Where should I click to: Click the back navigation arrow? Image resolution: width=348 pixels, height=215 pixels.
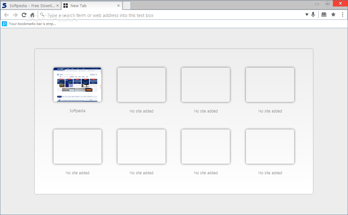coord(6,15)
